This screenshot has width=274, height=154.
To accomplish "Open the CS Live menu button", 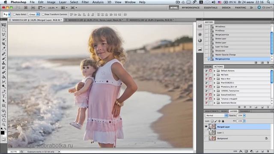I will tap(265, 8).
